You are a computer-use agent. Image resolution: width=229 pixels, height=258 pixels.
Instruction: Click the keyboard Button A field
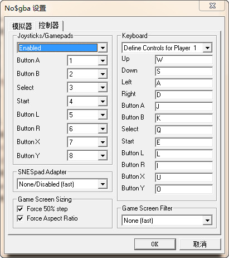[x=184, y=107]
